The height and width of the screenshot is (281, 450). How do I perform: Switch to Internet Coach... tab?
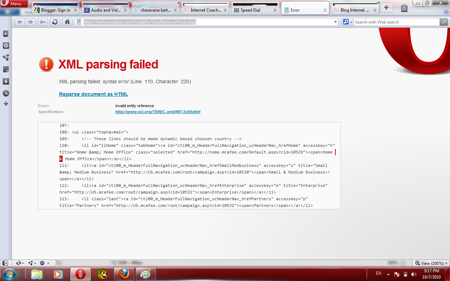[x=206, y=10]
